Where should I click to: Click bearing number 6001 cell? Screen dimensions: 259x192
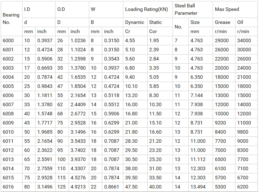12,50
